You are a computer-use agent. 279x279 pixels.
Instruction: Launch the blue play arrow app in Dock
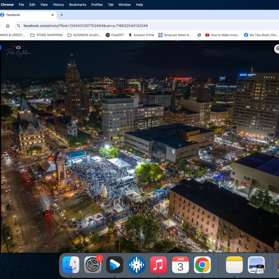114,264
